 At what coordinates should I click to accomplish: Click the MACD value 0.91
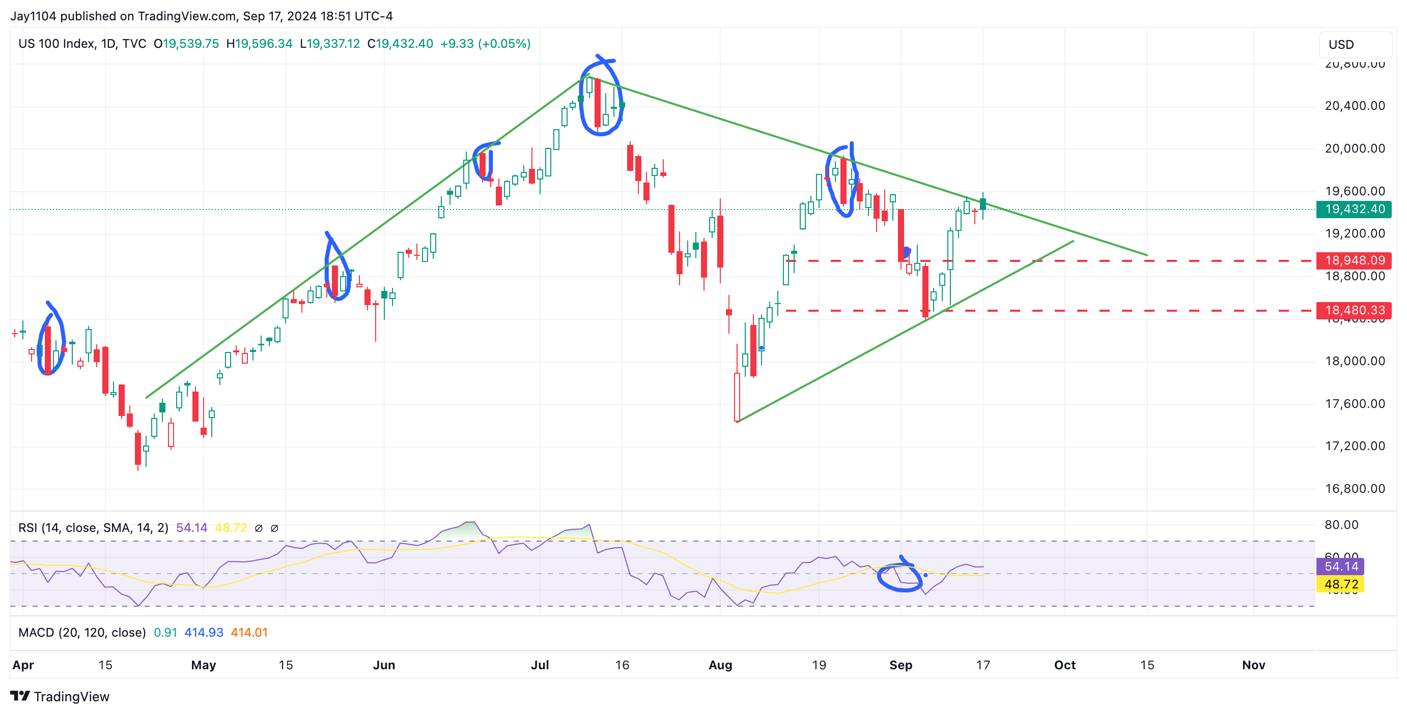click(165, 632)
